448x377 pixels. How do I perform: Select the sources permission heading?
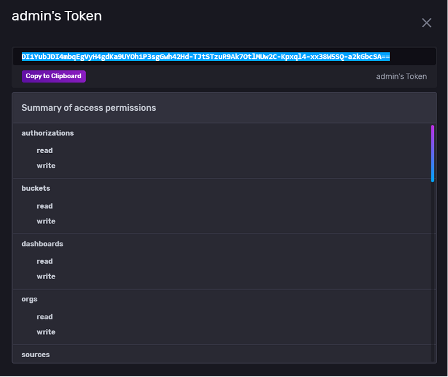click(35, 355)
